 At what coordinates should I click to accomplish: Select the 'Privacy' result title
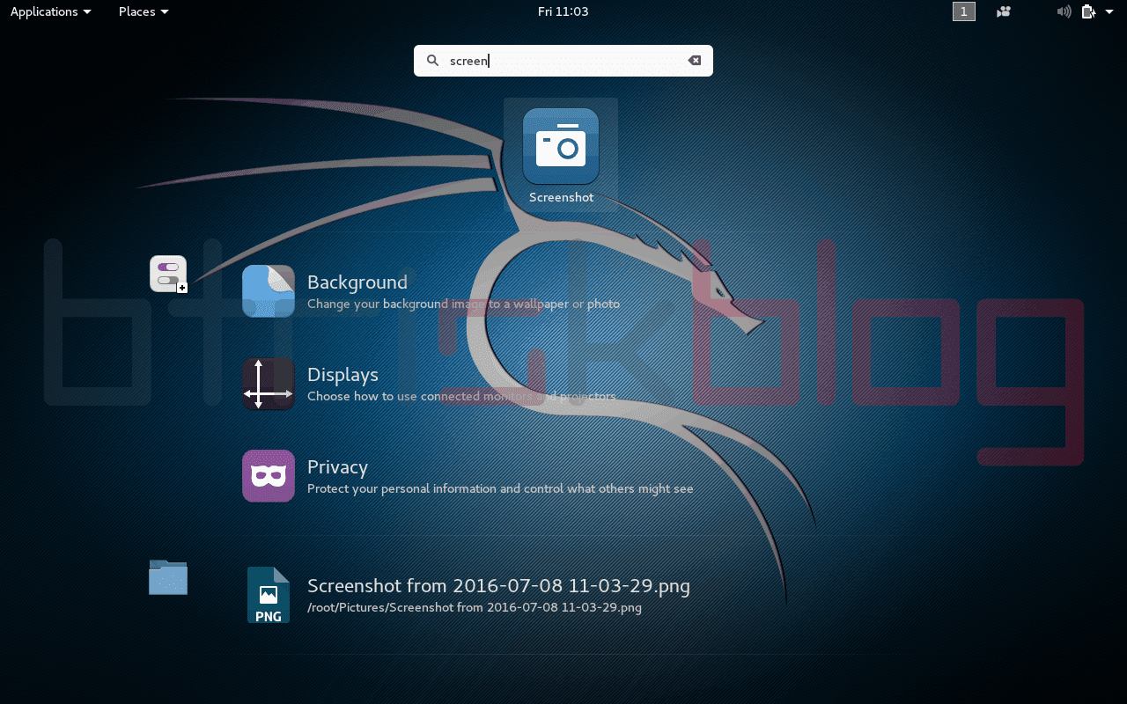[x=337, y=467]
